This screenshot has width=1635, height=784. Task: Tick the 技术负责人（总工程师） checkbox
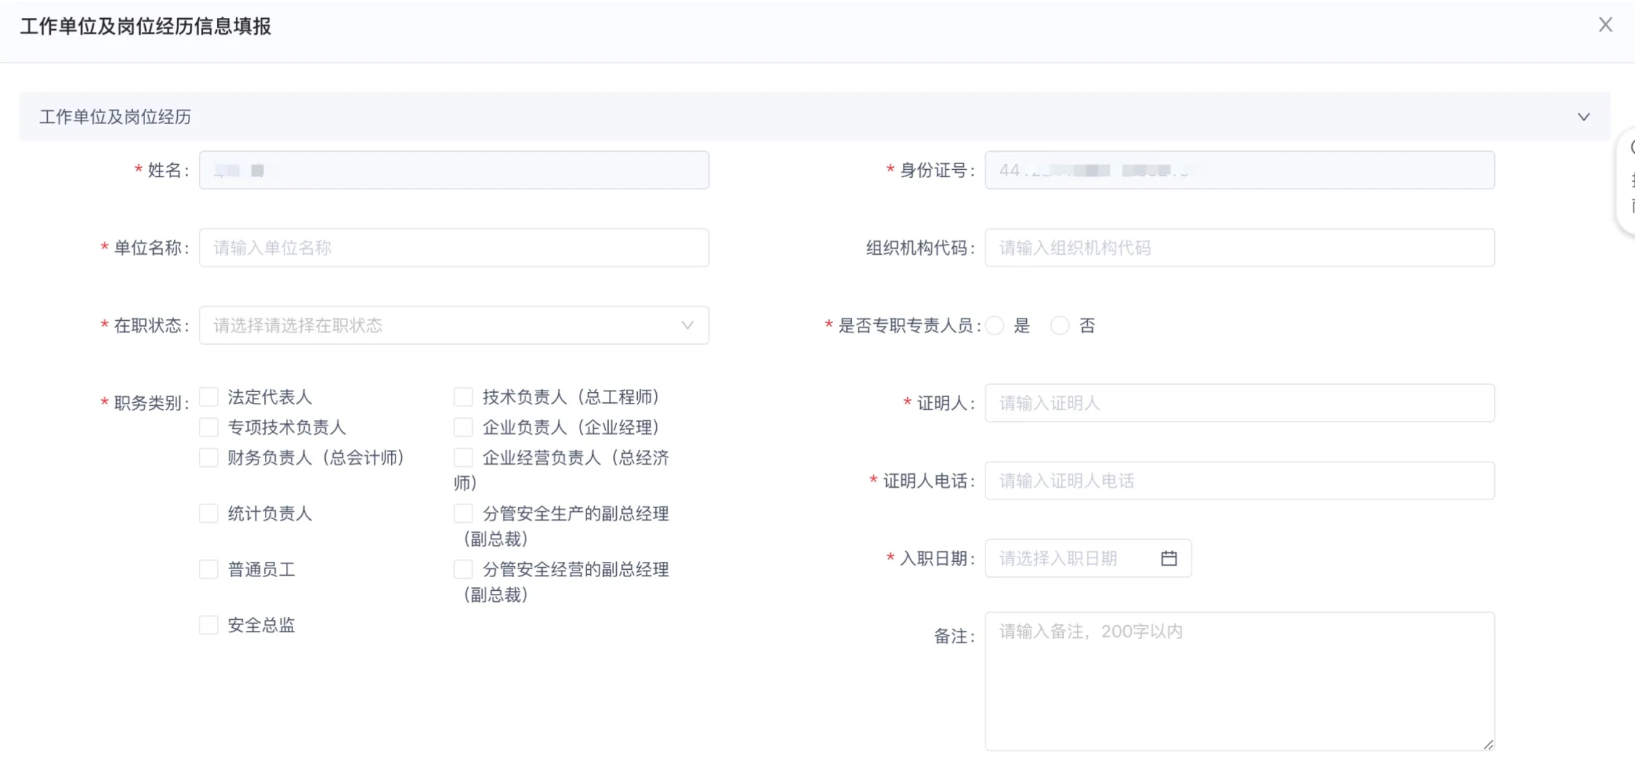click(x=463, y=397)
